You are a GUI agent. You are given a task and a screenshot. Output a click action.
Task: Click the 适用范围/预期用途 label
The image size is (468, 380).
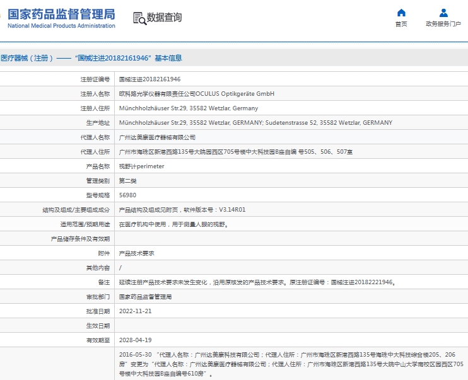[85, 224]
